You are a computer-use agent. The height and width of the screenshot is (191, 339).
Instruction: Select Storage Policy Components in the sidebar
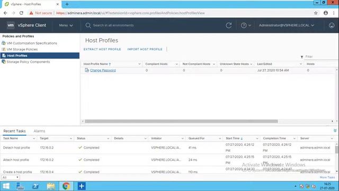pos(28,62)
